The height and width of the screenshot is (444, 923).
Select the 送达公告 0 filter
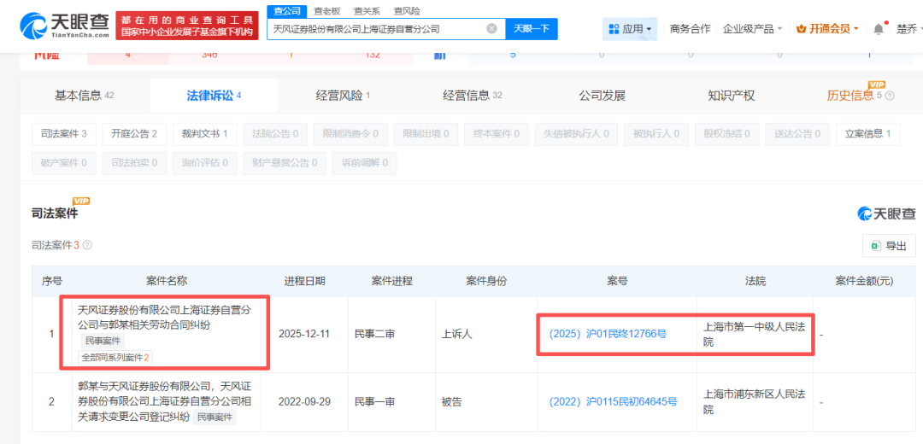pos(797,133)
